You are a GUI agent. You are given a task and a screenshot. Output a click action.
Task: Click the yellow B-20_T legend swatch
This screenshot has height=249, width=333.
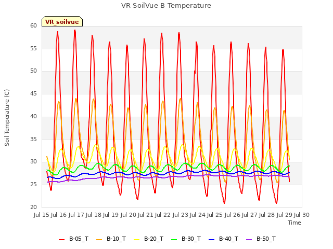(x=136, y=240)
